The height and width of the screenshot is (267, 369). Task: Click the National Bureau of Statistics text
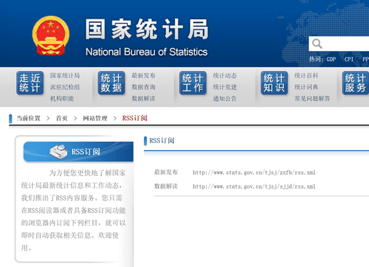(146, 52)
